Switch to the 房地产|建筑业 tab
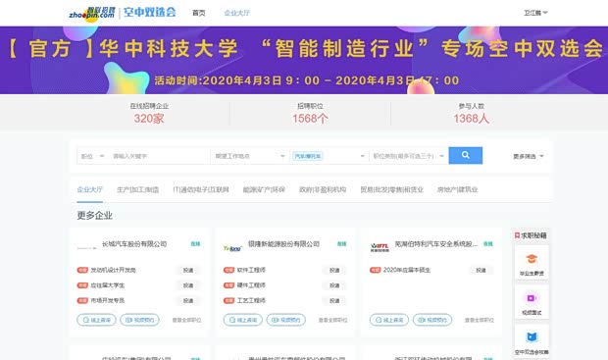Image resolution: width=608 pixels, height=360 pixels. 457,189
